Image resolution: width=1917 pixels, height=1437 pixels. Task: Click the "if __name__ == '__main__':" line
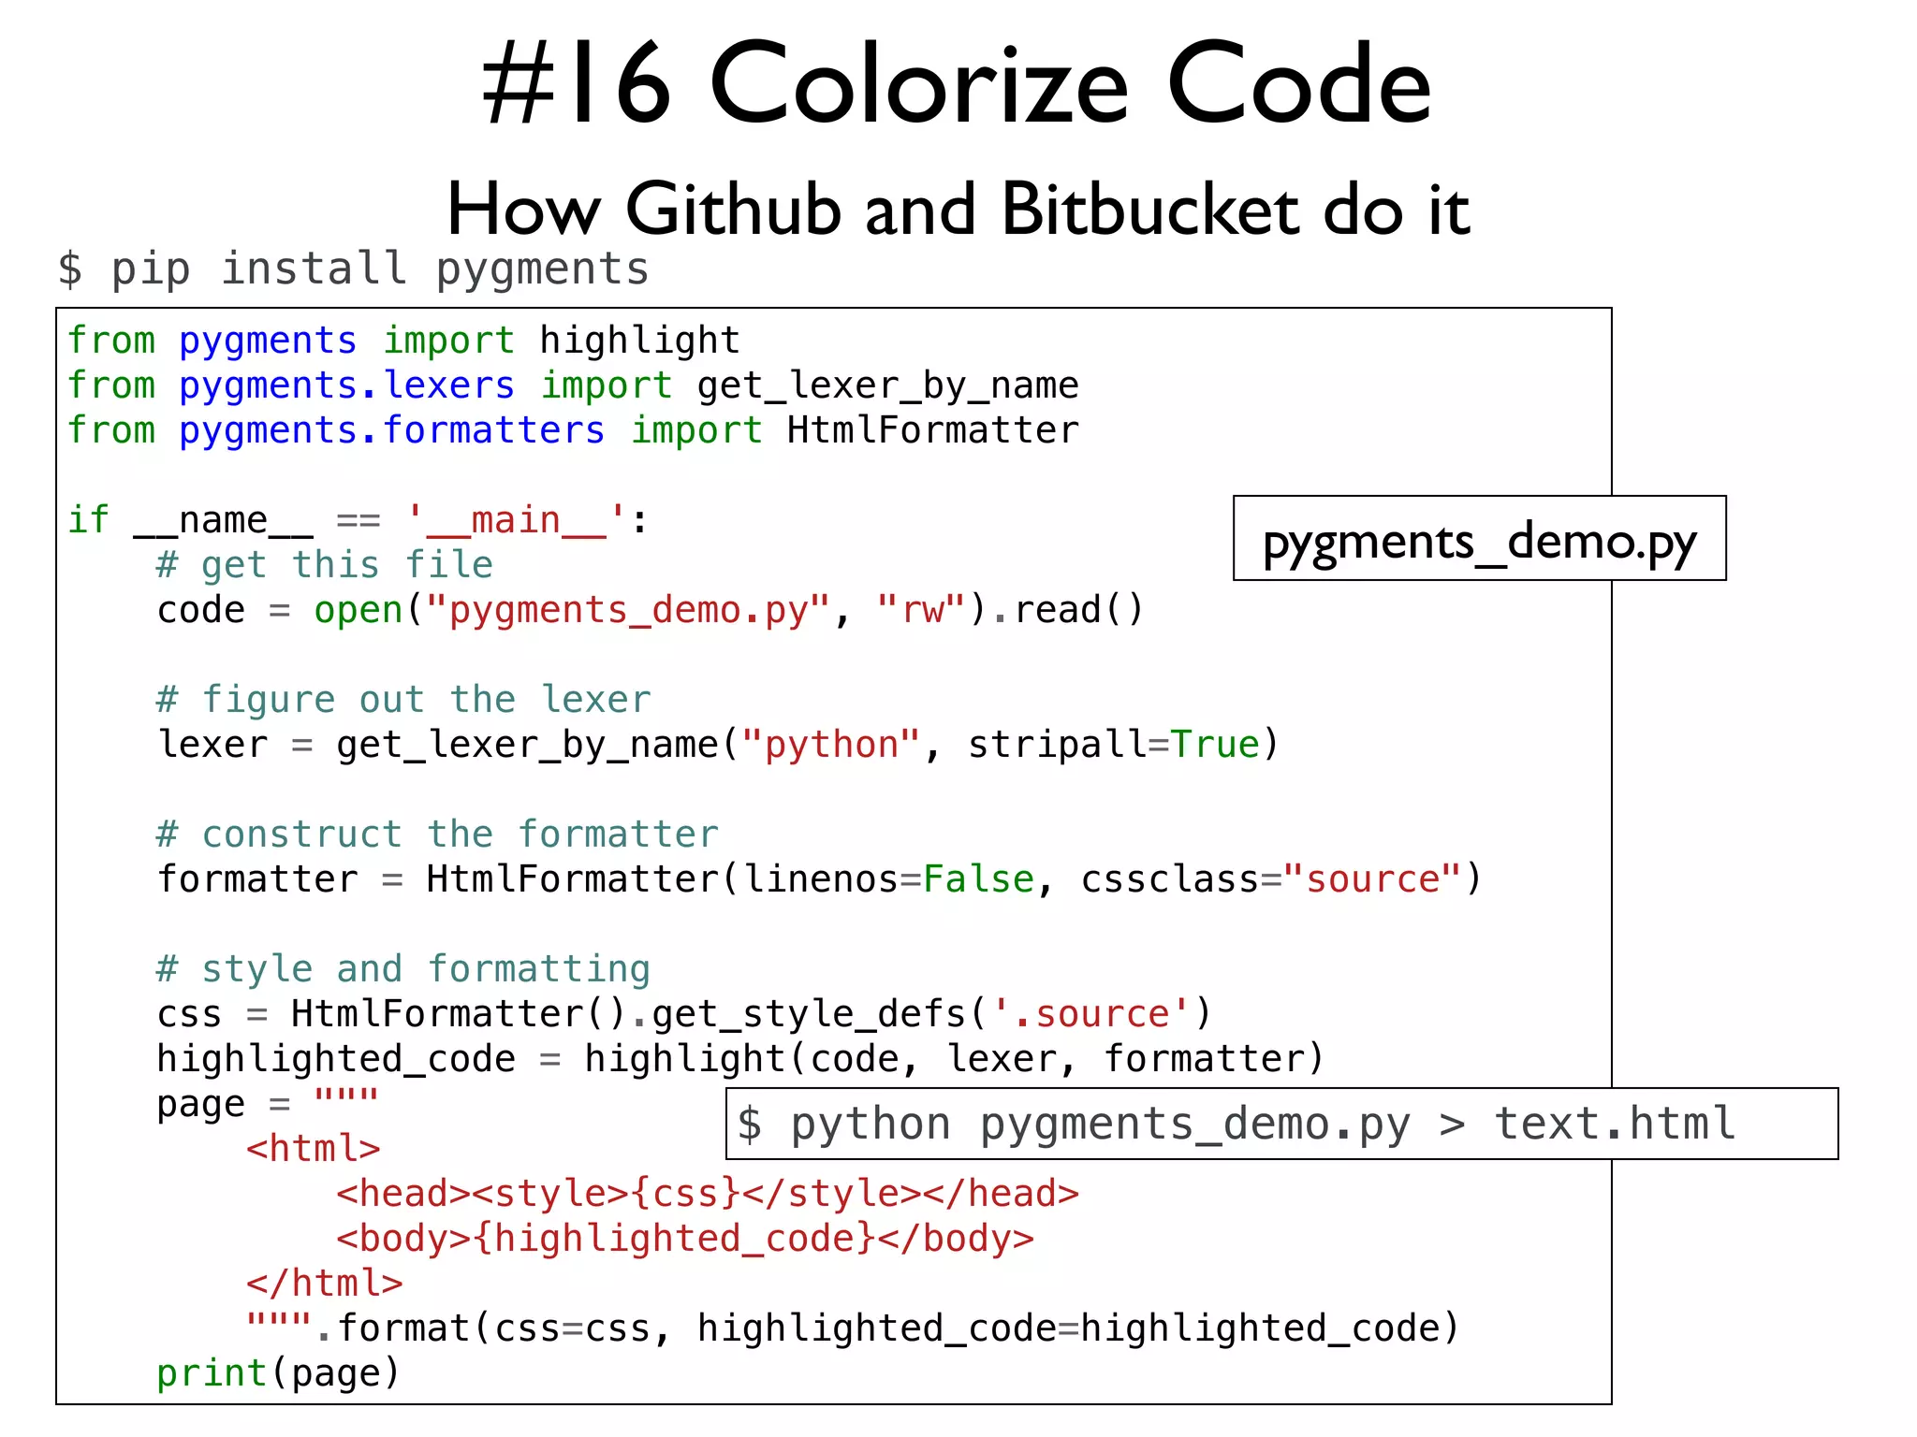pyautogui.click(x=357, y=520)
